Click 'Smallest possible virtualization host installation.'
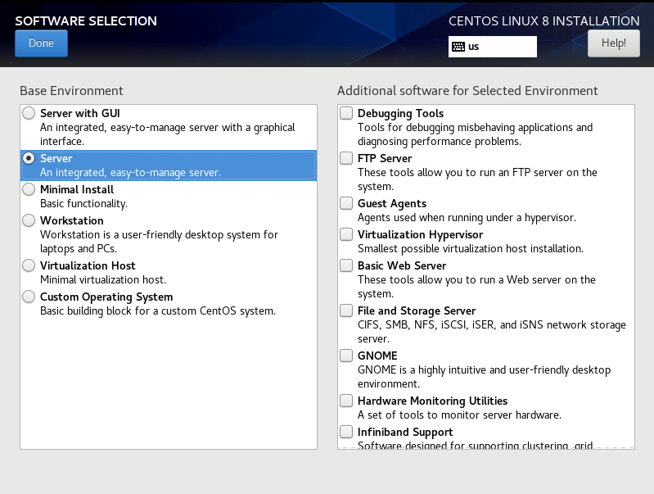 (x=471, y=249)
